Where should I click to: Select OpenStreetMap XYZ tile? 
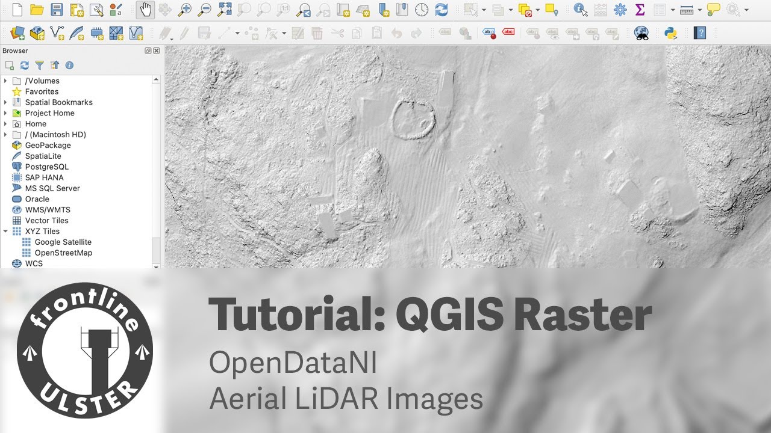pos(63,253)
